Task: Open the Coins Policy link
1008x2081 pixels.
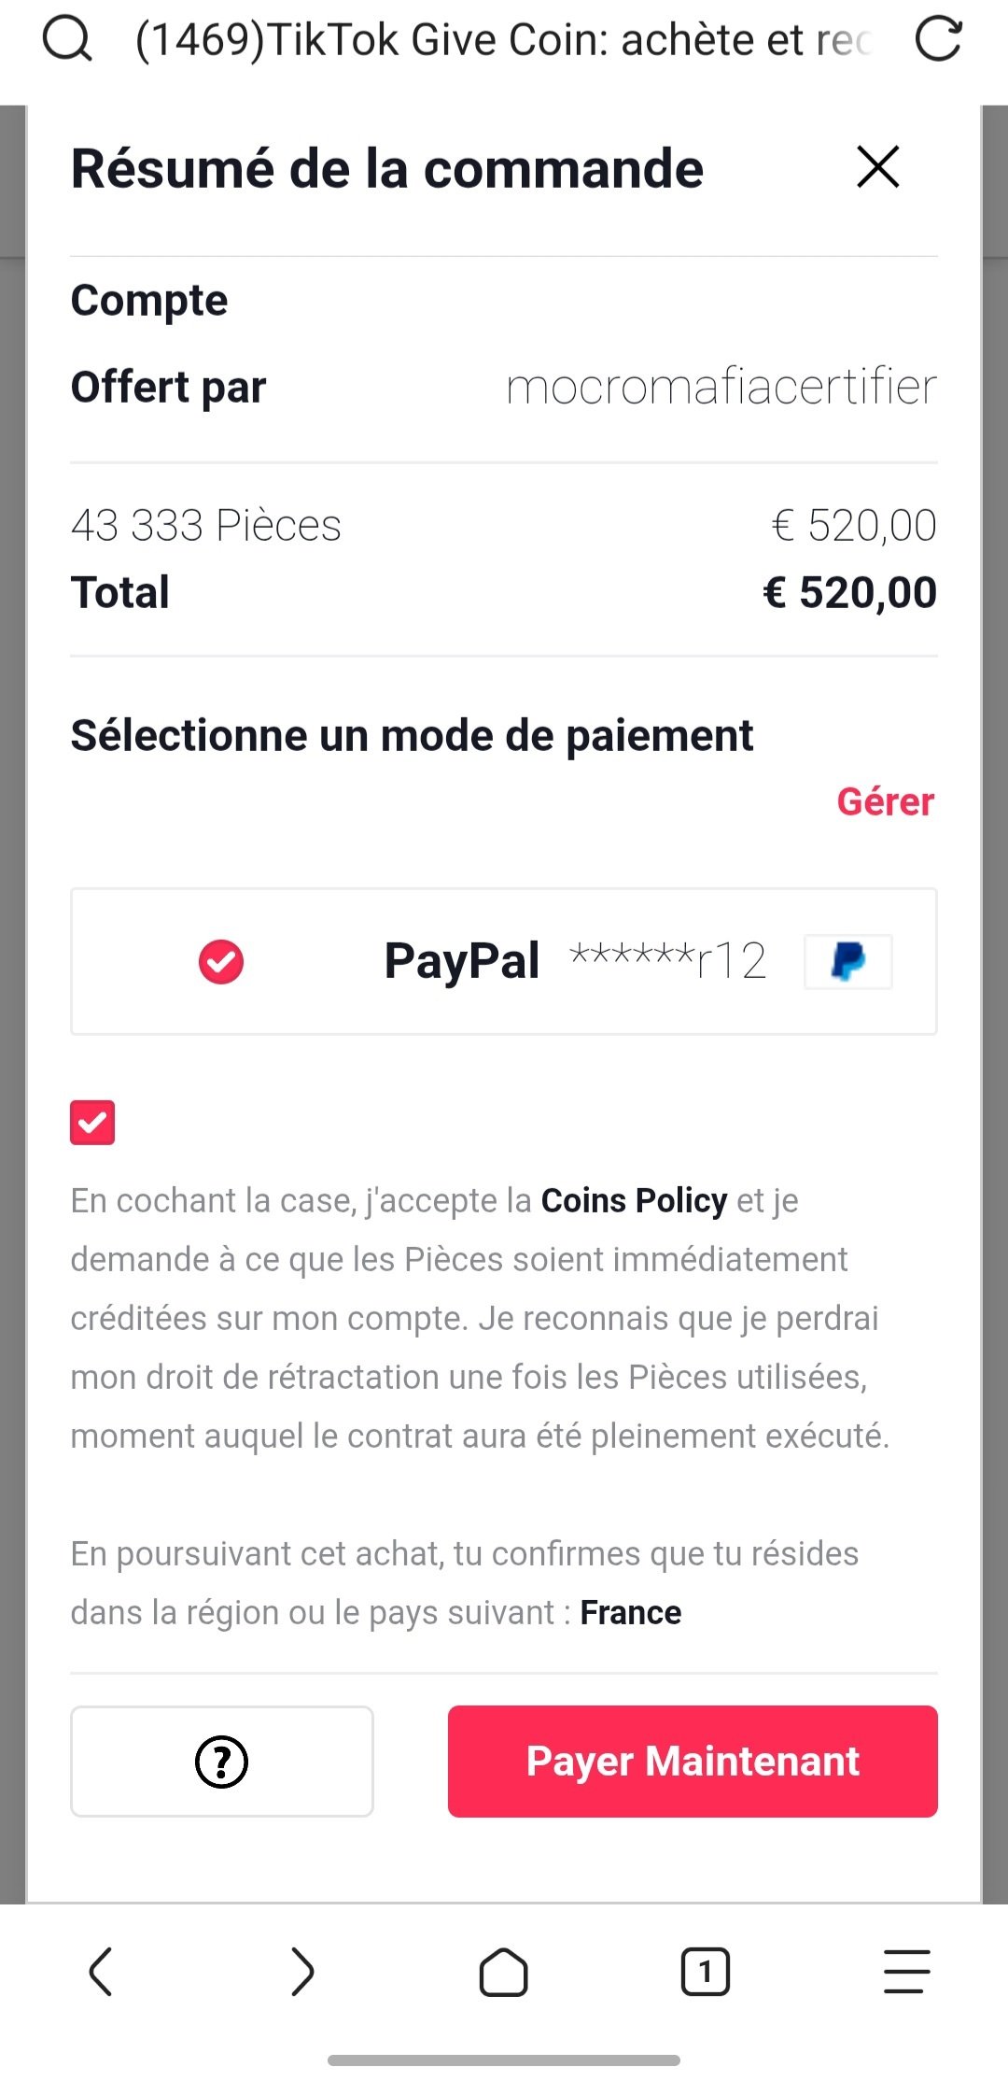Action: (x=634, y=1200)
